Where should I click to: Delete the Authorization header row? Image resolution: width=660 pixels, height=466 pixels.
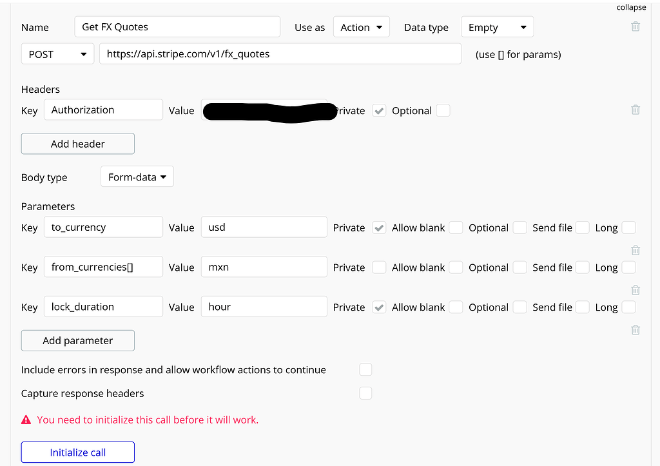(636, 110)
